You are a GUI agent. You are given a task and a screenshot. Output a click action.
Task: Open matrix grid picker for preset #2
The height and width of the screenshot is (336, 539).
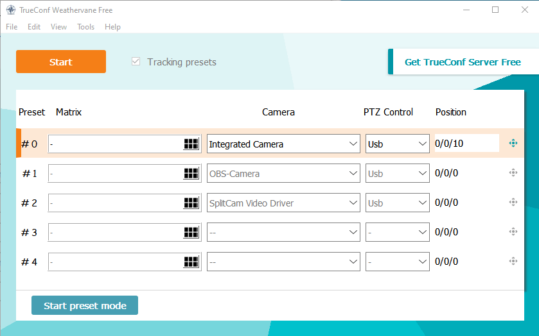coord(191,203)
